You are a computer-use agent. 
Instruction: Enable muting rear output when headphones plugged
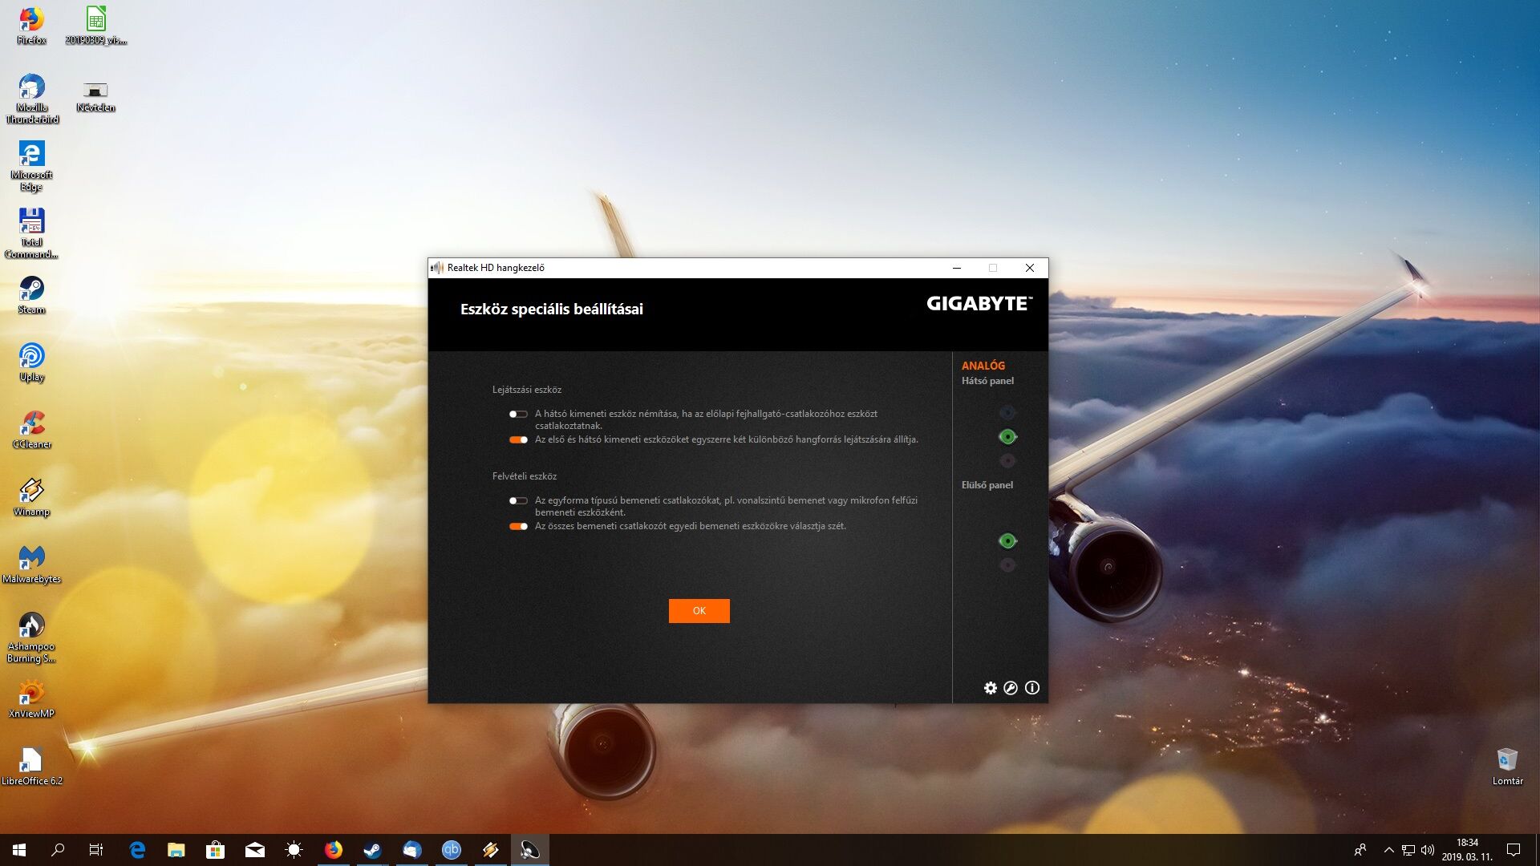click(518, 415)
